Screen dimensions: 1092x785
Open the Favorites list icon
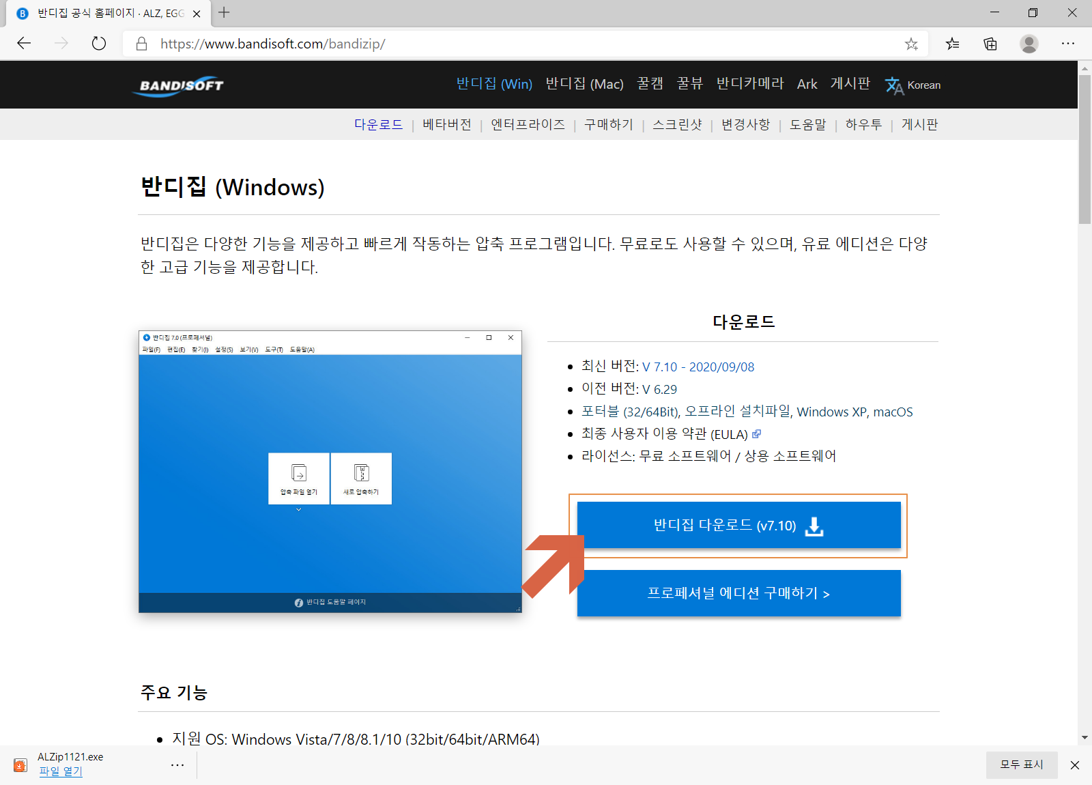pos(952,44)
